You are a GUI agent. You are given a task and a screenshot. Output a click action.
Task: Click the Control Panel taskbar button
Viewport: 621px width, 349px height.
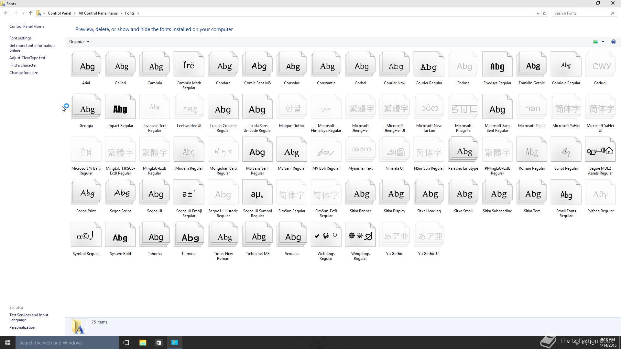pos(174,343)
